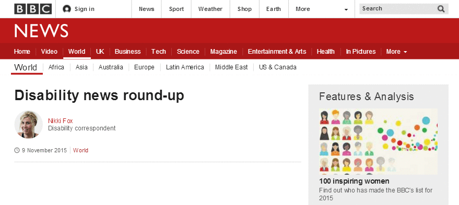Image resolution: width=459 pixels, height=205 pixels.
Task: Open Africa regional news
Action: 56,67
